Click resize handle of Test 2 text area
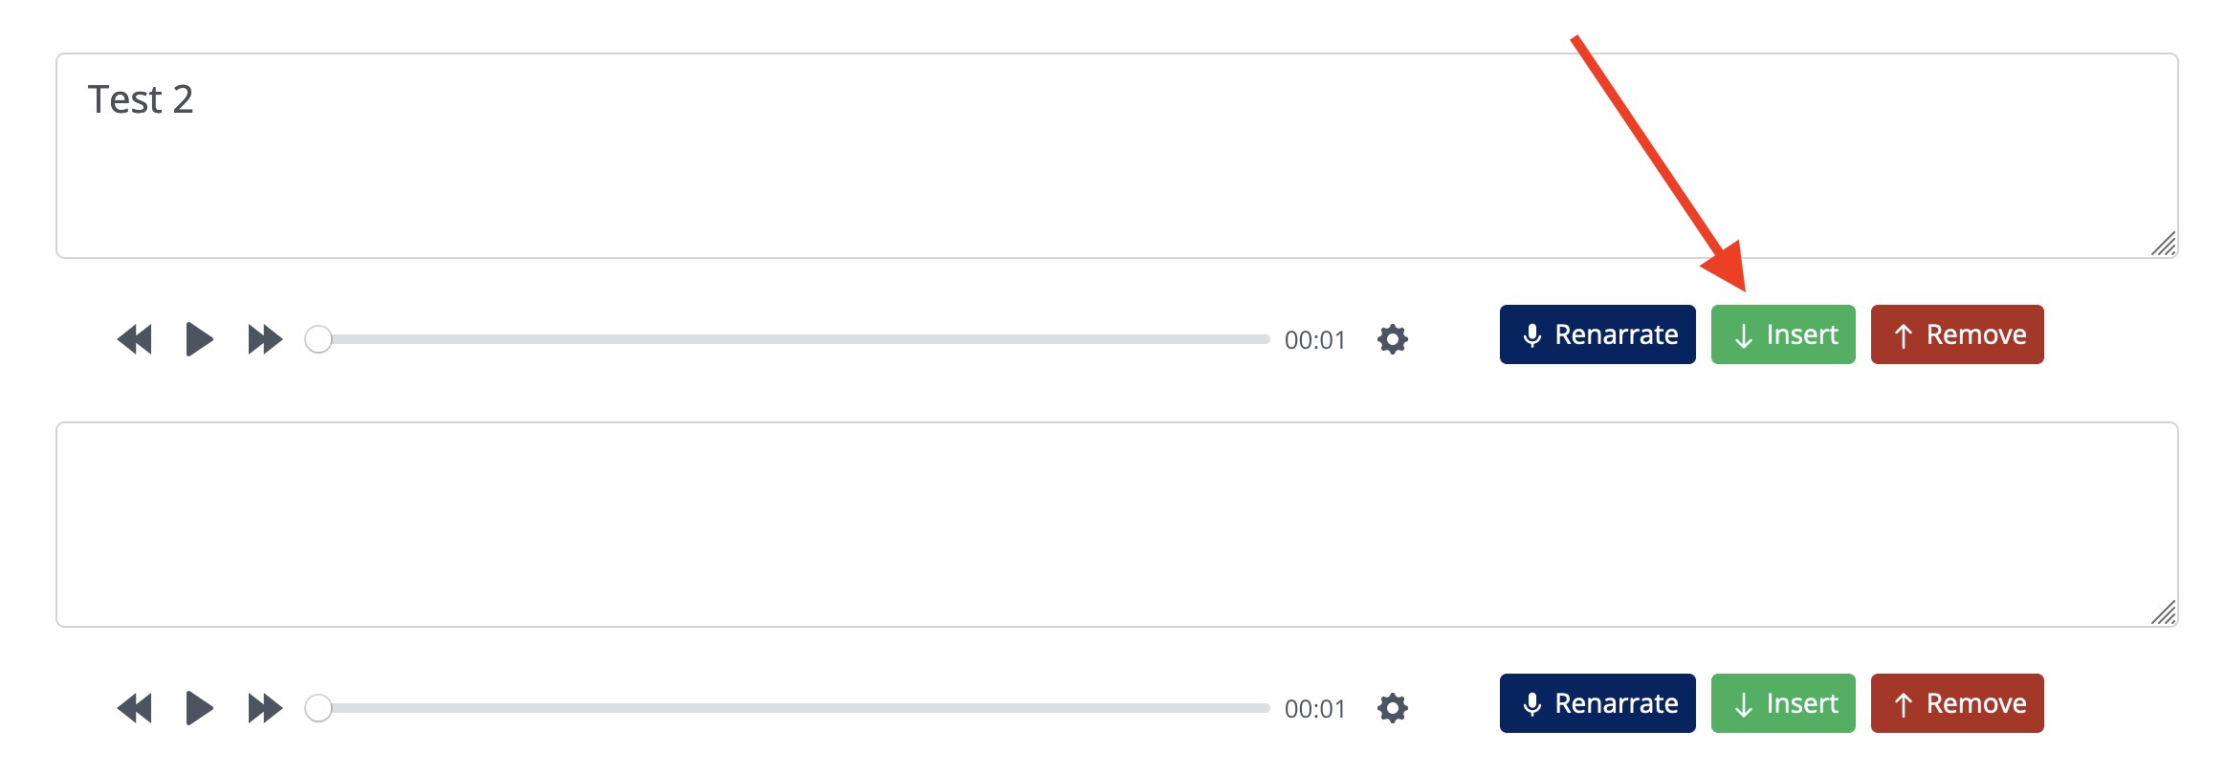2225x774 pixels. 2164,244
